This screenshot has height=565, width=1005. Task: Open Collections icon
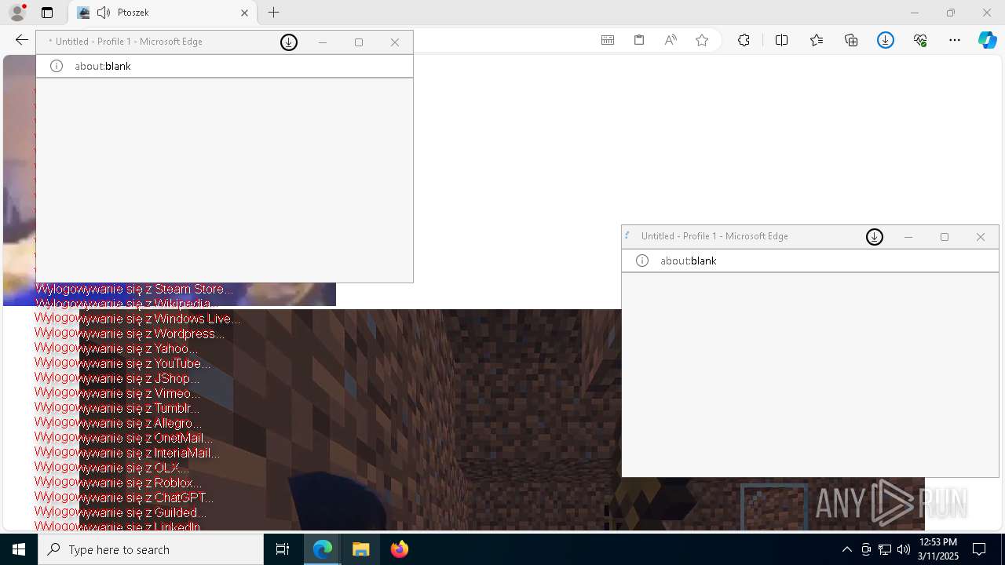851,40
